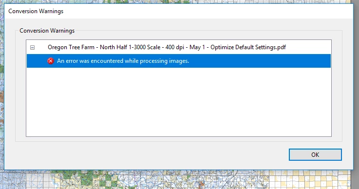
Task: Click the Conversion Warnings dialog title bar
Action: coord(179,11)
